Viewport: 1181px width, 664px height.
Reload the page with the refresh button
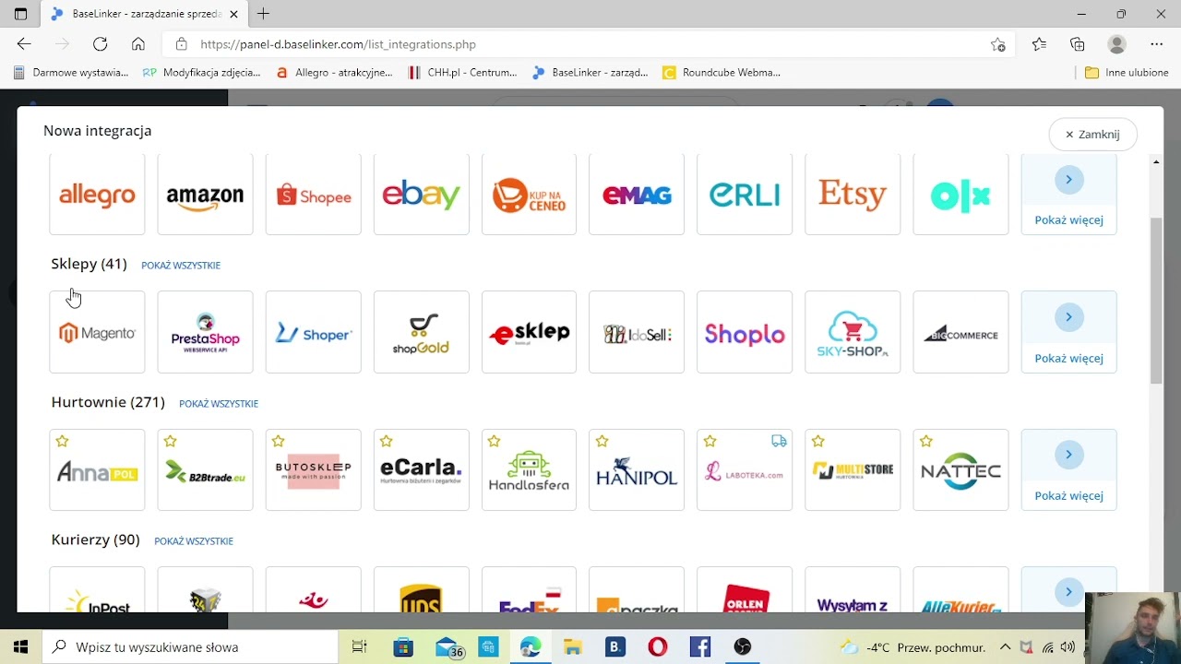click(100, 44)
